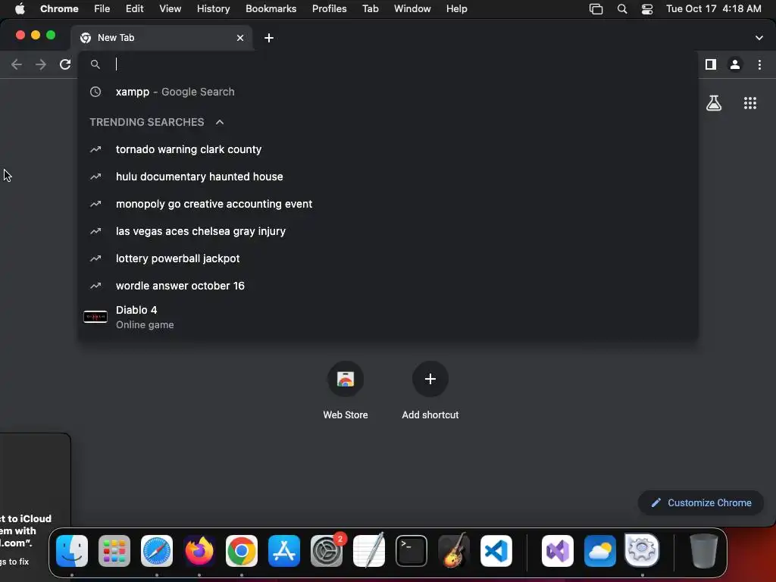Go back with the back arrow

click(17, 64)
